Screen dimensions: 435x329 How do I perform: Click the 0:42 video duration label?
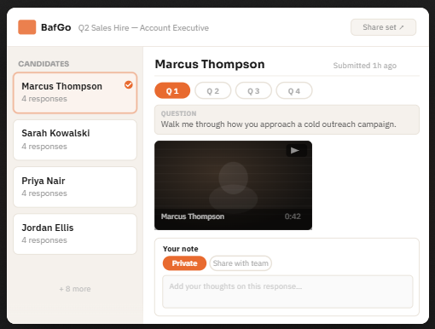(293, 216)
